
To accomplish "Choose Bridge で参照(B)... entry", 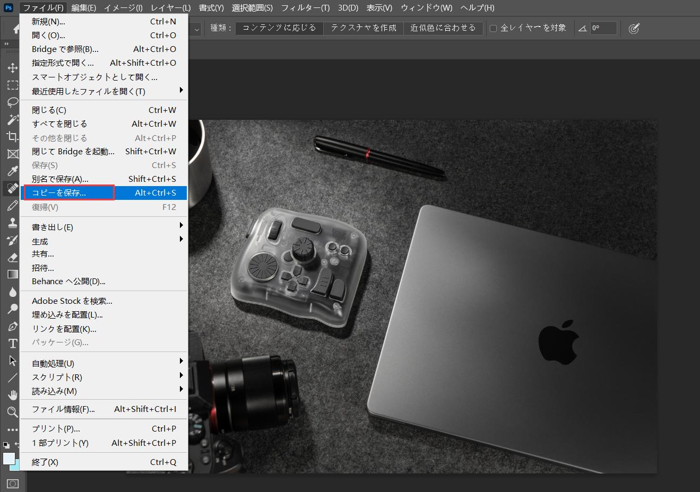I will click(104, 49).
